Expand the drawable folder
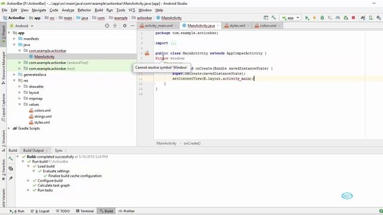 (20, 87)
